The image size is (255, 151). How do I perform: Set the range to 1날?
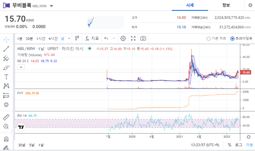tap(41, 145)
